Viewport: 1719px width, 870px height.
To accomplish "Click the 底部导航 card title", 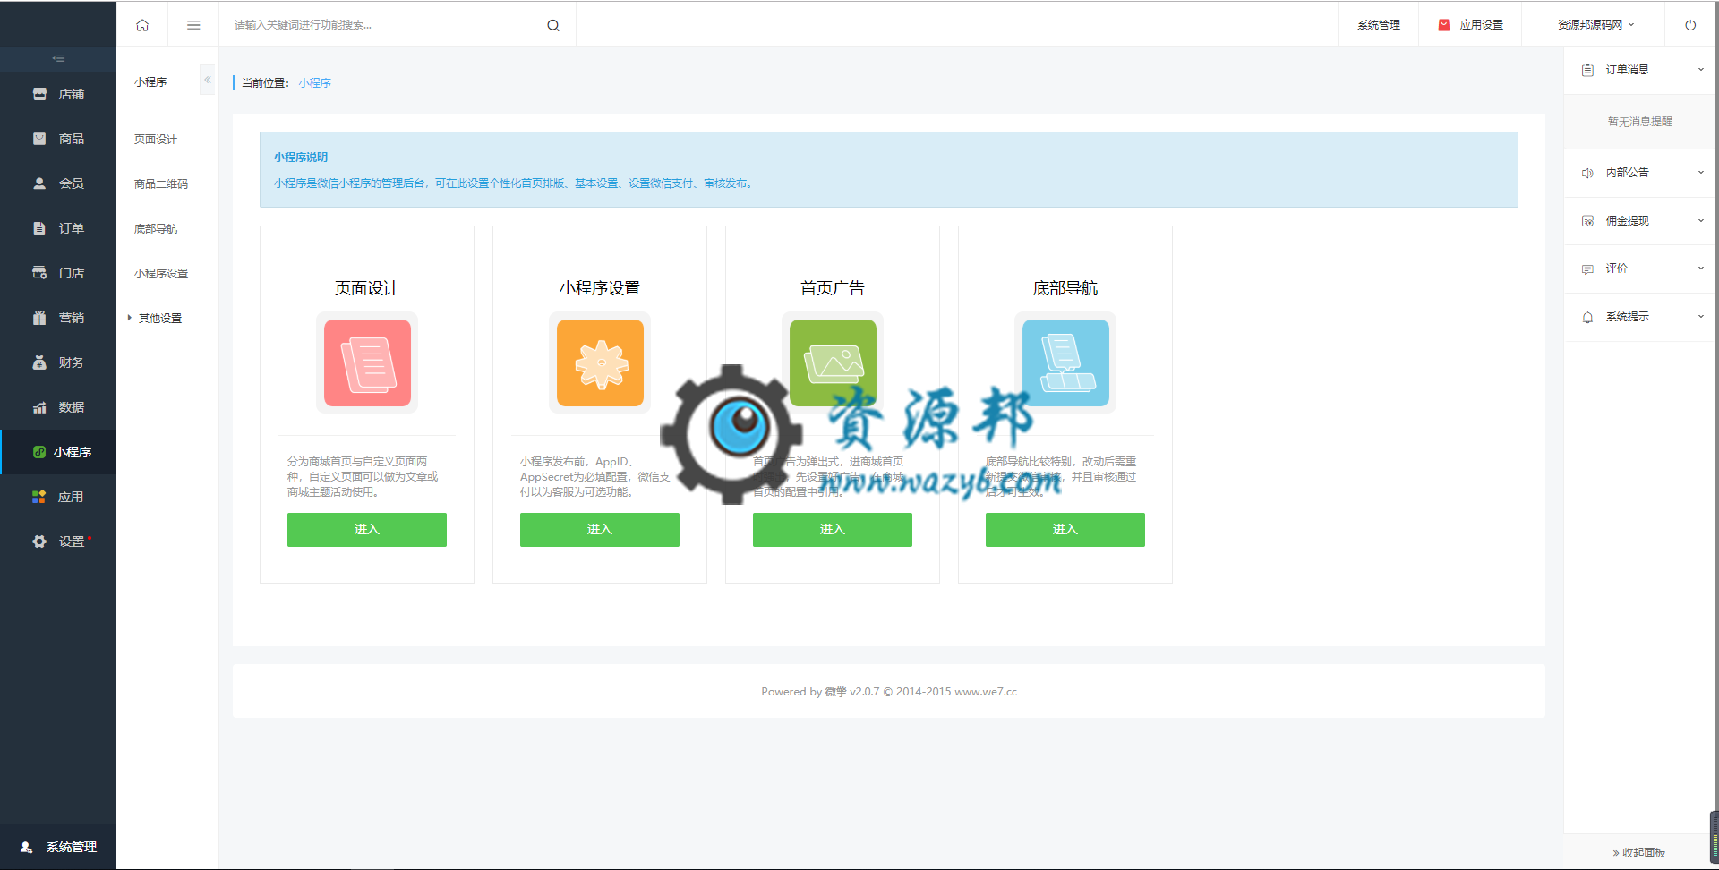I will pyautogui.click(x=1065, y=288).
